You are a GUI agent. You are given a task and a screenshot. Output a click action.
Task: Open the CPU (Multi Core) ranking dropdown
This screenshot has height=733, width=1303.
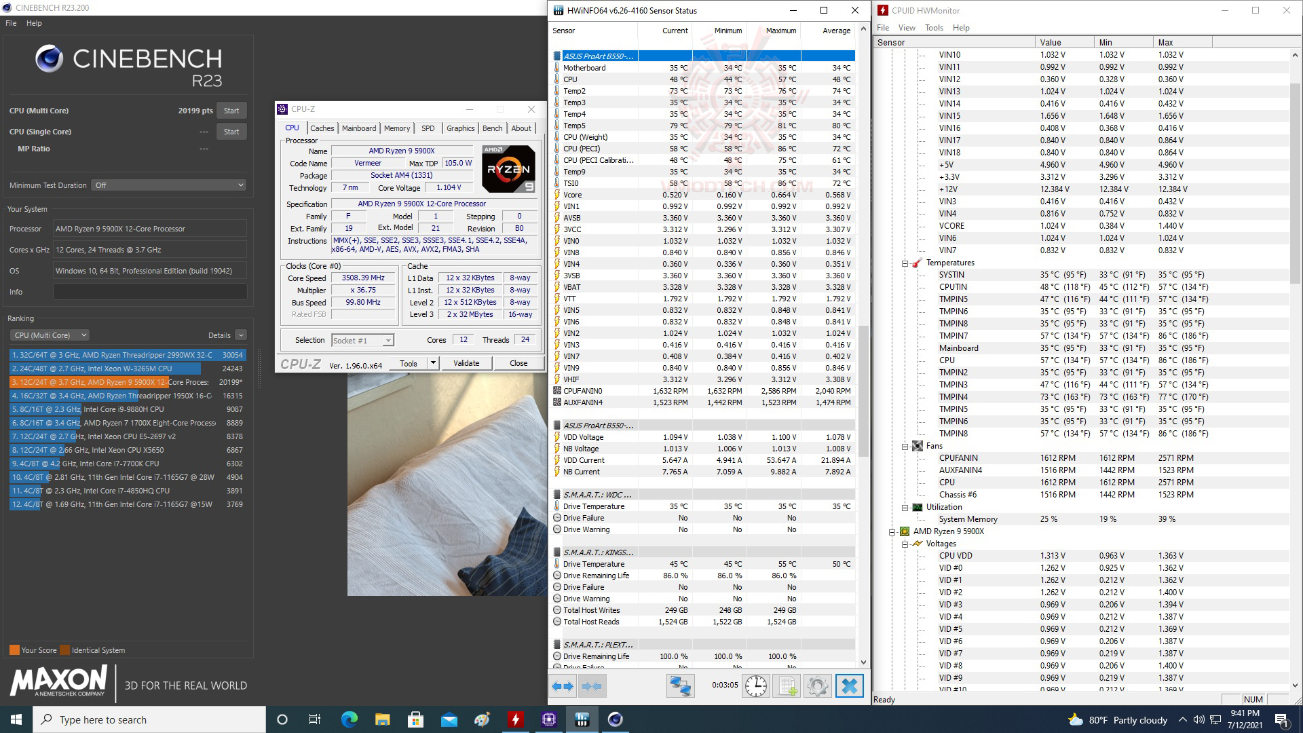coord(50,335)
